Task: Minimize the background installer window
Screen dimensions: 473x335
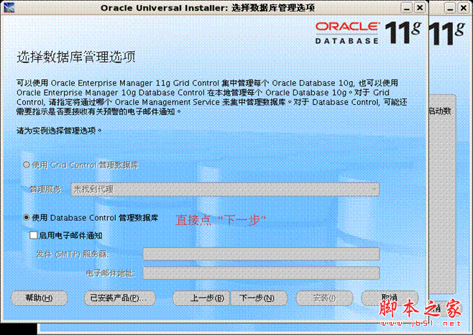Action: coord(451,8)
